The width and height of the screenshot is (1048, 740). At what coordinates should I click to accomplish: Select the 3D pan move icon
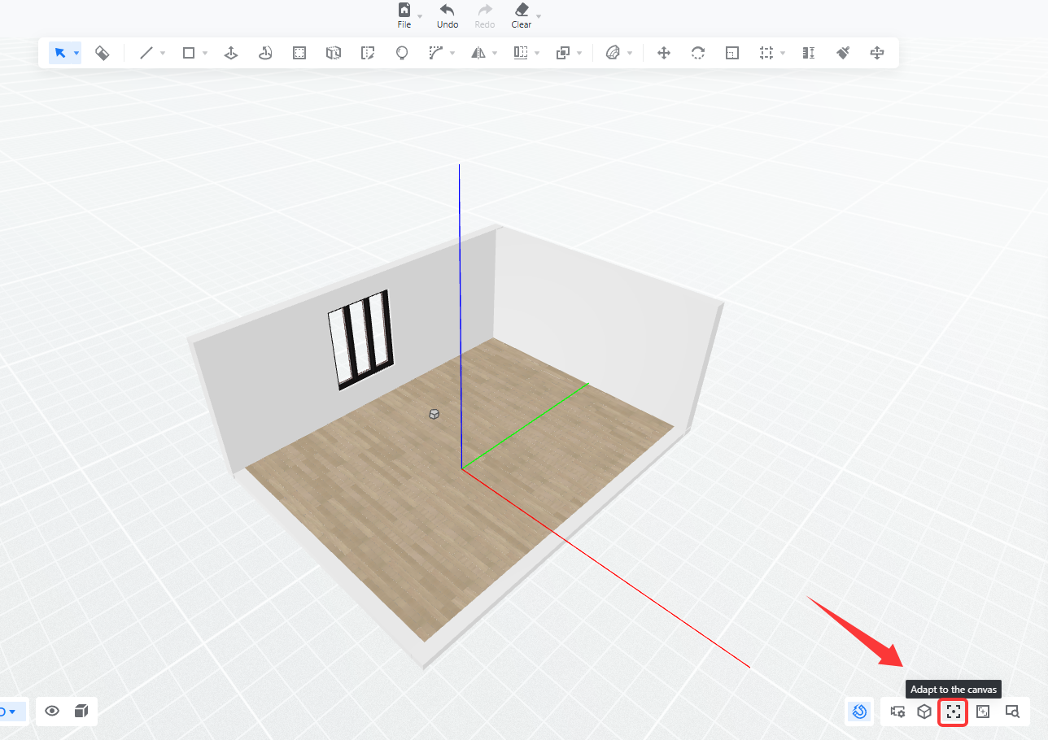(x=877, y=53)
